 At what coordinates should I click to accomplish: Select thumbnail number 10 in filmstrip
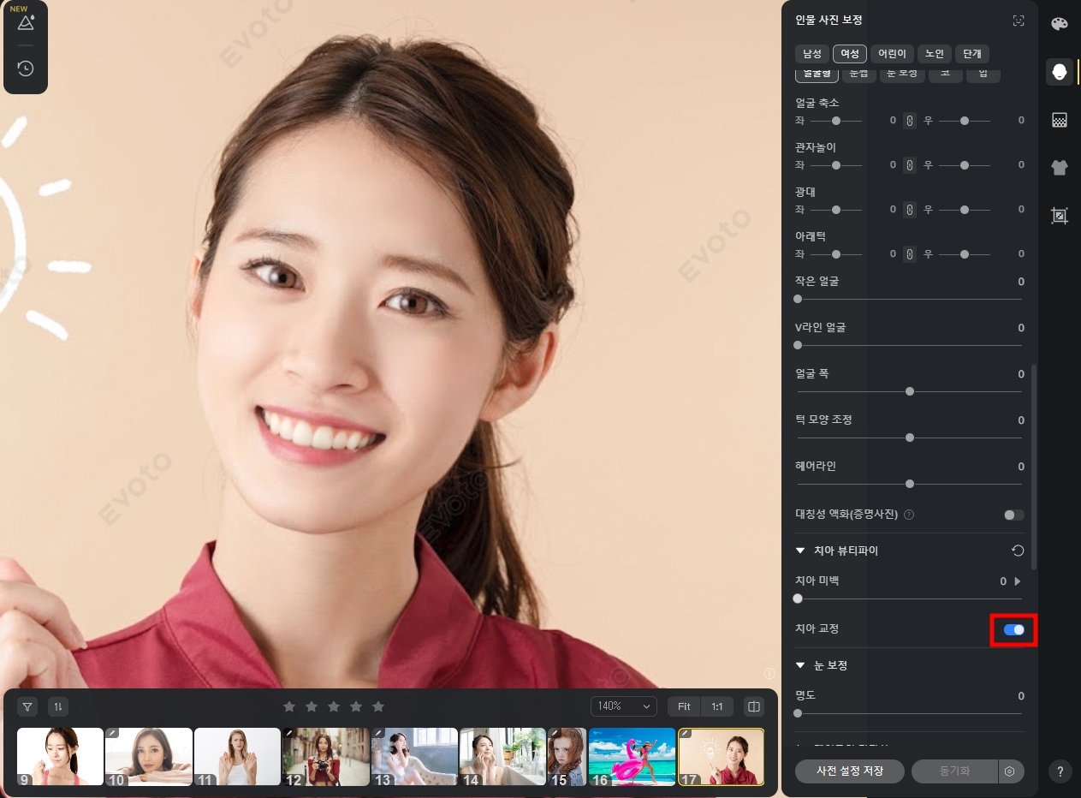149,757
